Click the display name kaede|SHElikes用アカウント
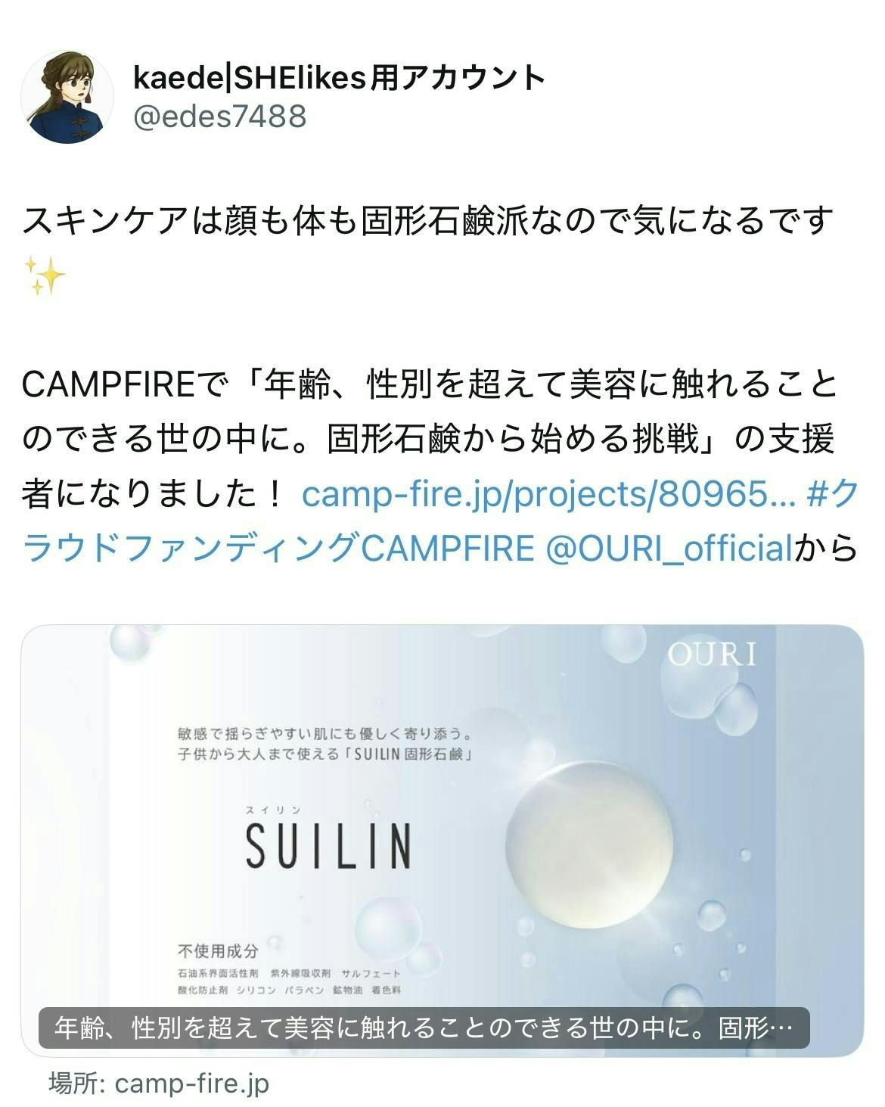The height and width of the screenshot is (1107, 885). pyautogui.click(x=339, y=77)
